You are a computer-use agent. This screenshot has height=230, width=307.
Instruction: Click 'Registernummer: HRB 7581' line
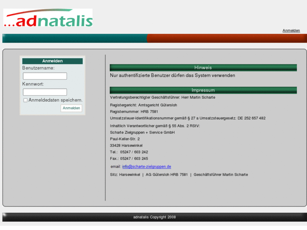(x=134, y=112)
